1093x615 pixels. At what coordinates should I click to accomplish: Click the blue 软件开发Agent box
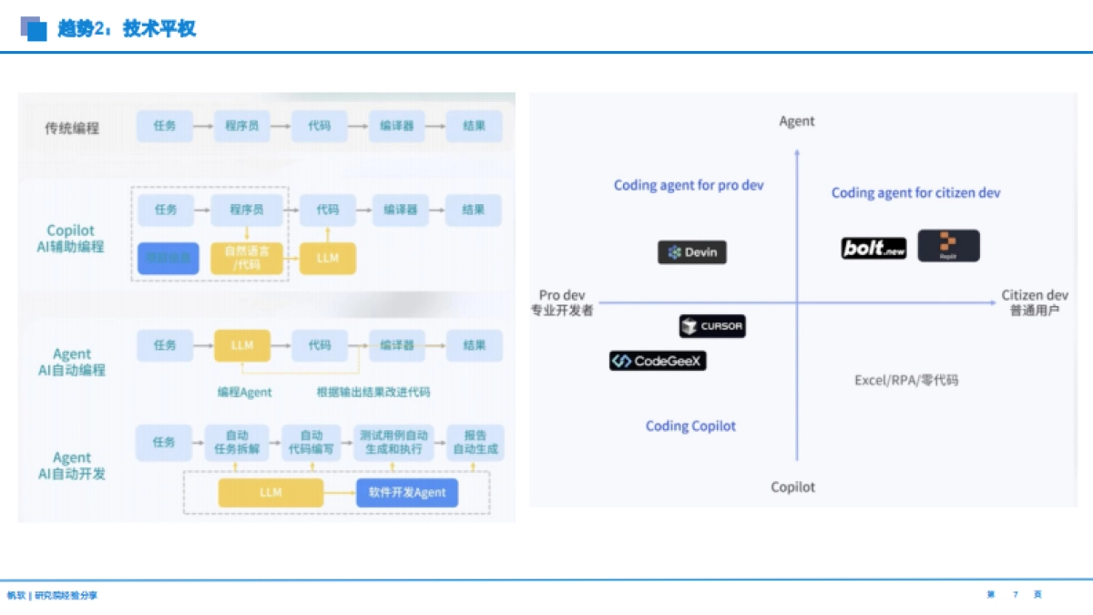click(406, 493)
